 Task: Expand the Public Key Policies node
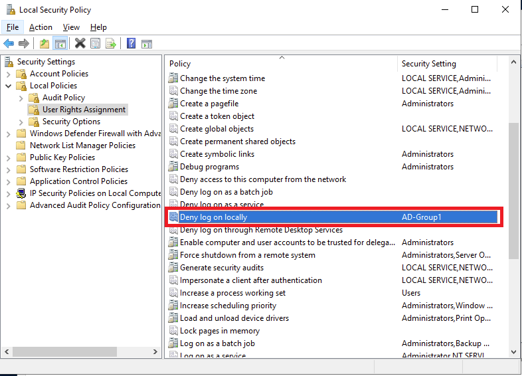click(x=9, y=158)
